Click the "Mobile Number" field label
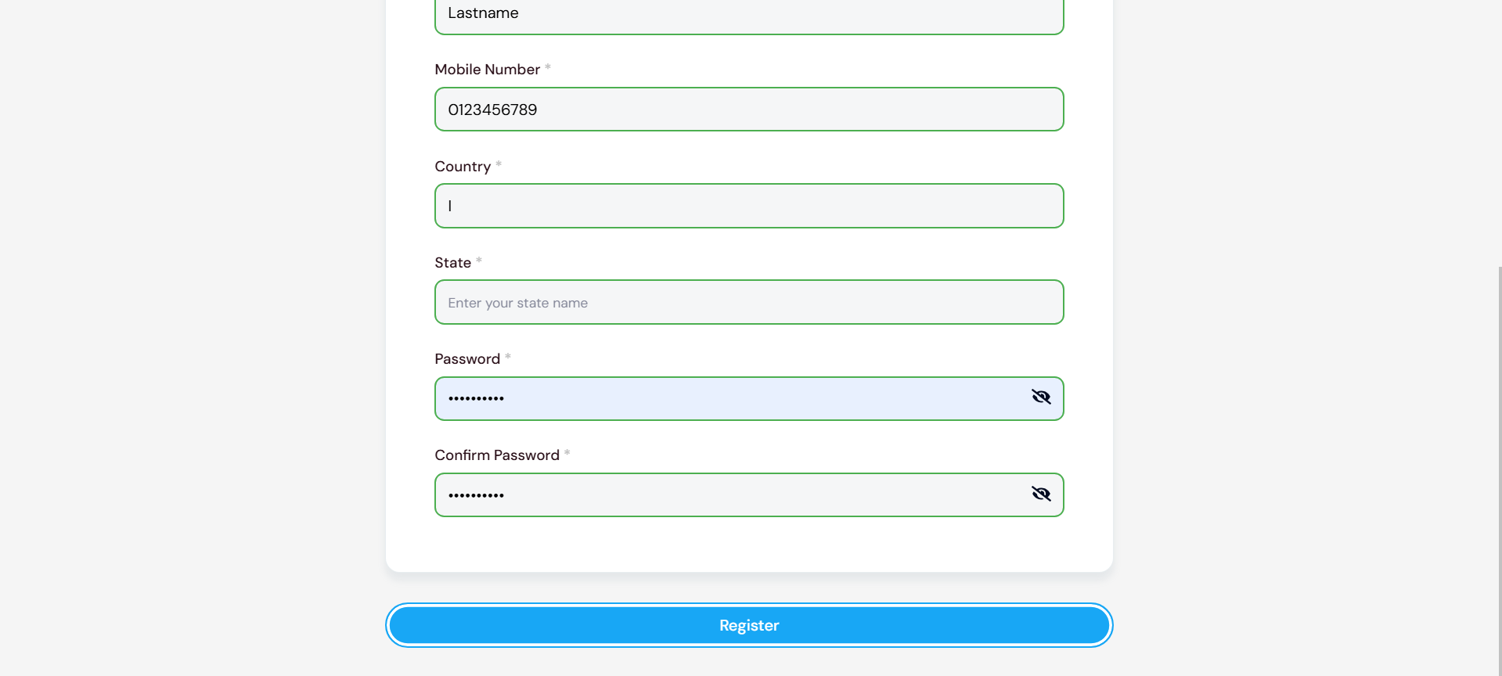 point(487,70)
